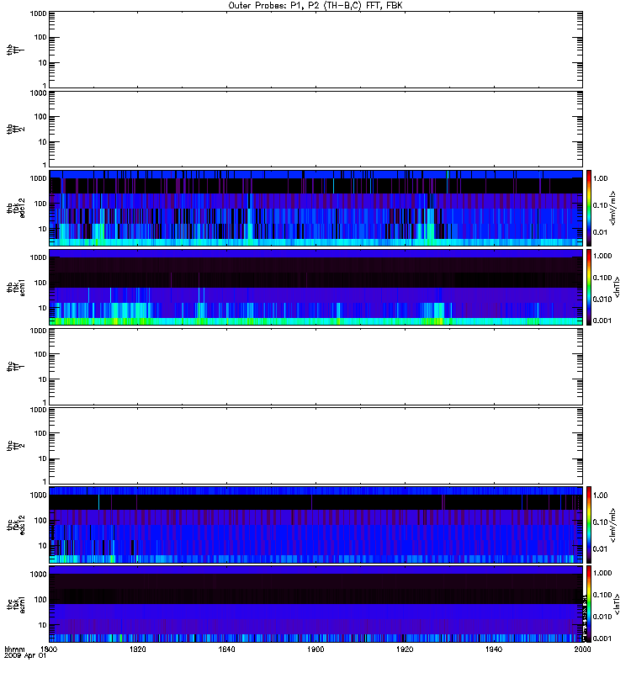Click the thb fbk scm1 color bar

[x=589, y=287]
